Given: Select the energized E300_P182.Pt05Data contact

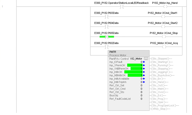Looking at the screenshot, I should click(107, 37).
